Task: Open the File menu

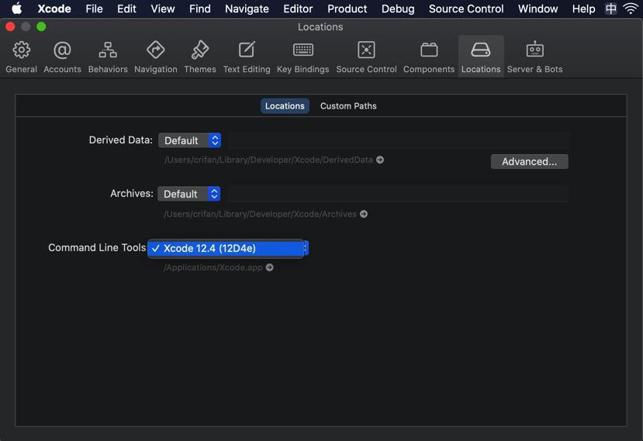Action: tap(94, 9)
